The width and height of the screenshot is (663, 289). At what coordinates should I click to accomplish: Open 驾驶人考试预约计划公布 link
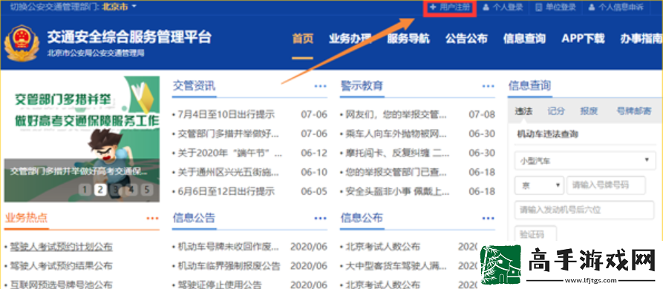(62, 247)
